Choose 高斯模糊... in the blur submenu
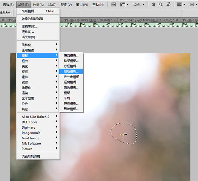Viewport: 198px width, 181px height. (71, 71)
